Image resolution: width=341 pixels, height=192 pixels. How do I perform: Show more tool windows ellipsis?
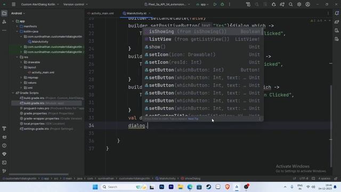(4, 30)
